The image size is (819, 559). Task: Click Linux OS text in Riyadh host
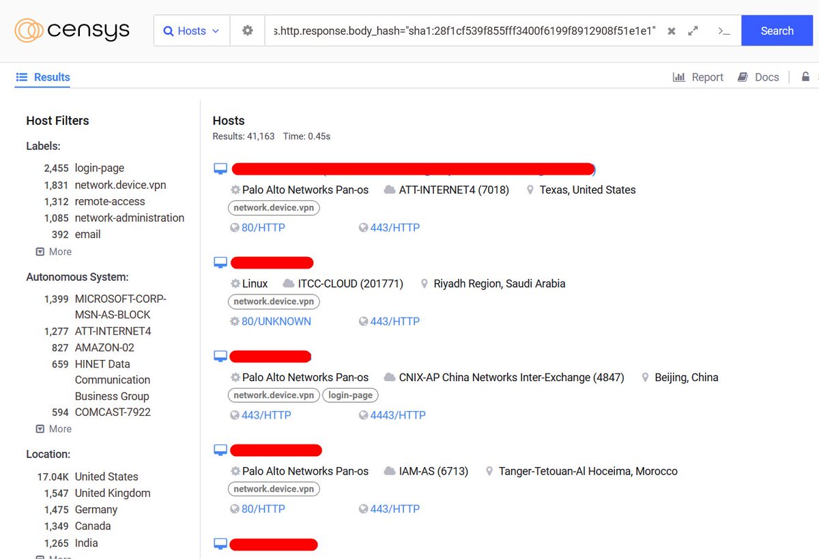coord(255,284)
